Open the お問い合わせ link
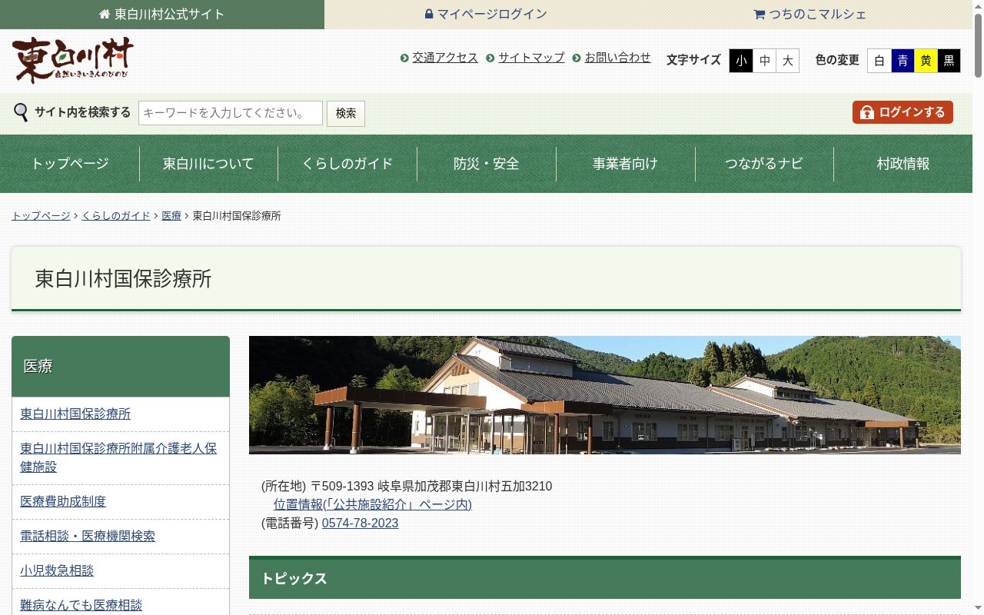984x615 pixels. point(617,58)
